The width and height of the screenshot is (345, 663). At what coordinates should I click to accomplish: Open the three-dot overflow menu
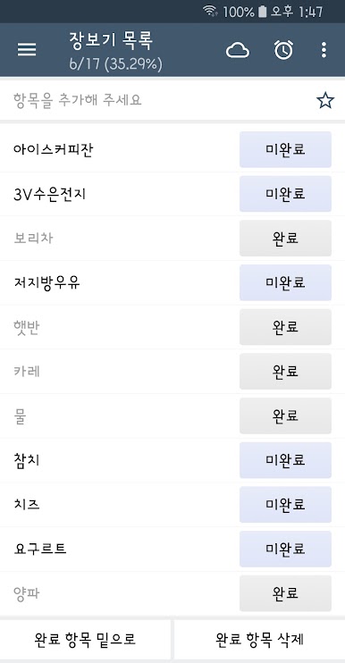coord(324,50)
